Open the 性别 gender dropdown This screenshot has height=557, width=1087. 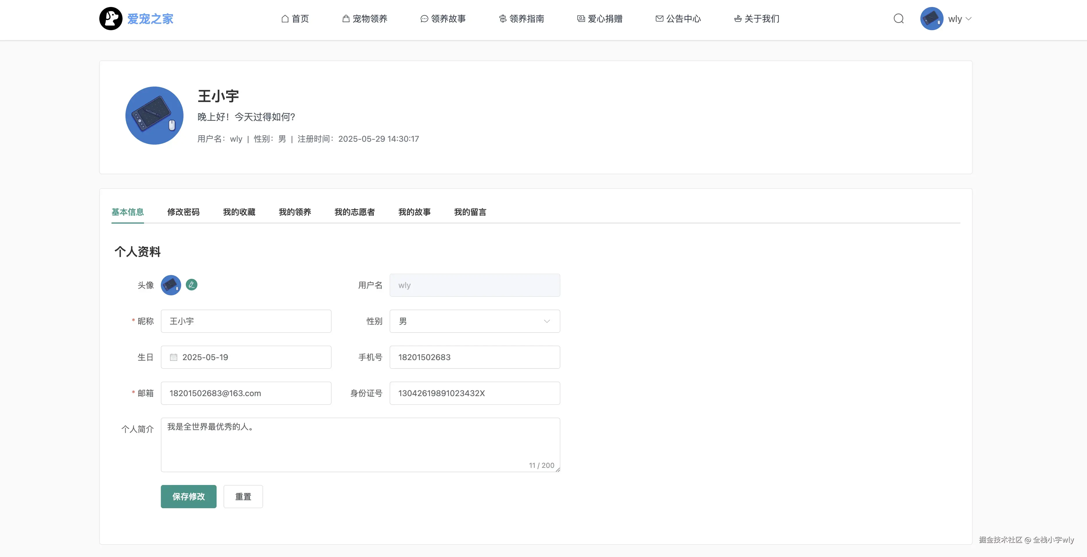click(x=474, y=321)
